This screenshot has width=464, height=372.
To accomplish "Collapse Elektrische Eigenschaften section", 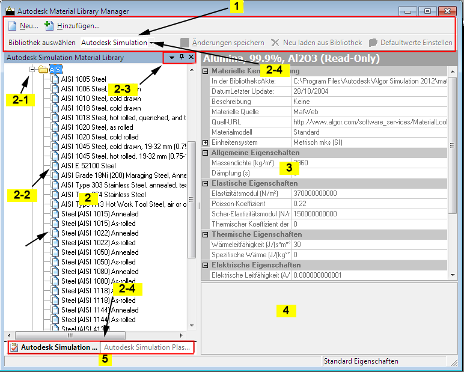I will tap(205, 265).
